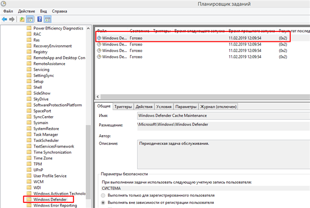Select 'Выполнять вне зависимости от регистрации' radio
Viewport: 310px width, 208px height.
(x=103, y=203)
